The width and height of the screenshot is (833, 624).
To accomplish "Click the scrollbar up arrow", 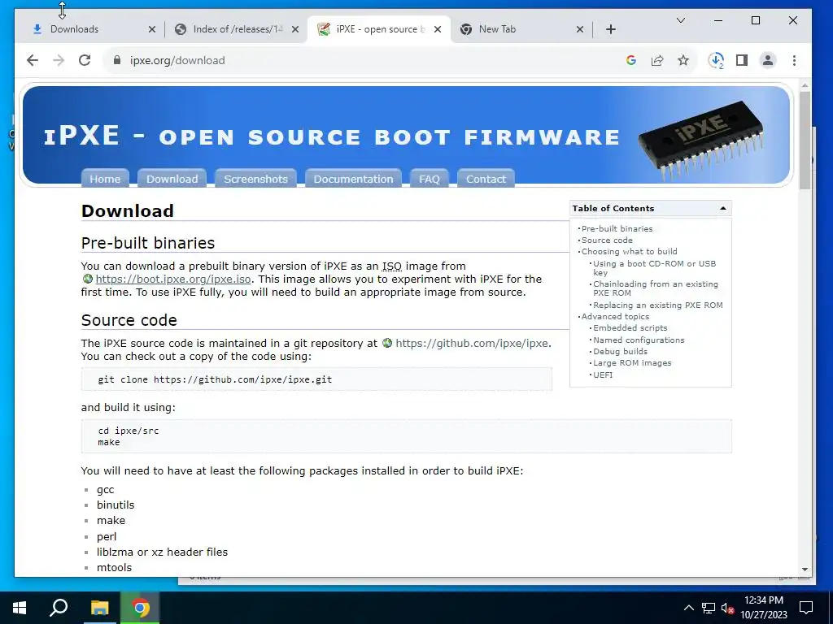I will click(x=805, y=84).
